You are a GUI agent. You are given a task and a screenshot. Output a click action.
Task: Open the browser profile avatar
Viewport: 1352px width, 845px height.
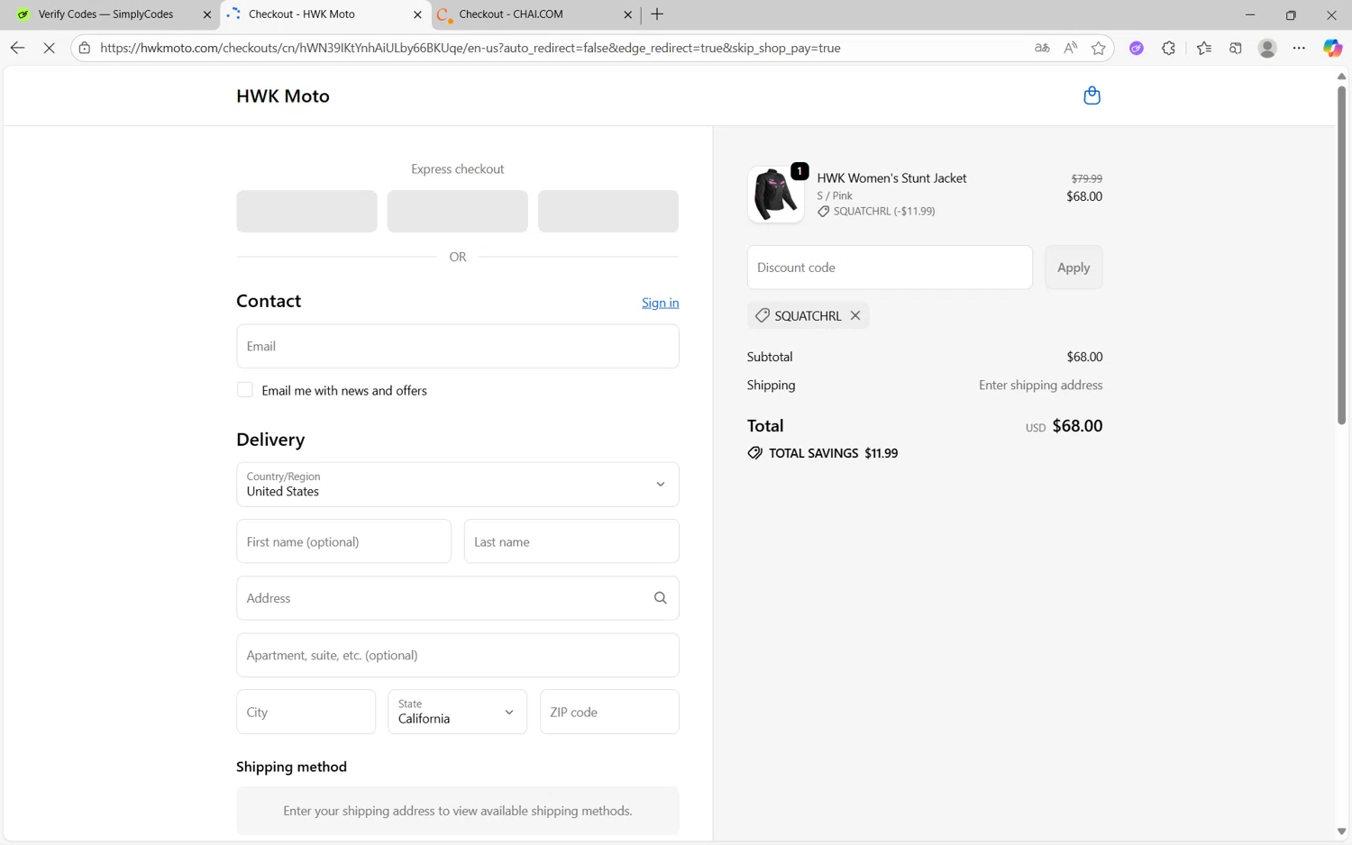(1267, 48)
